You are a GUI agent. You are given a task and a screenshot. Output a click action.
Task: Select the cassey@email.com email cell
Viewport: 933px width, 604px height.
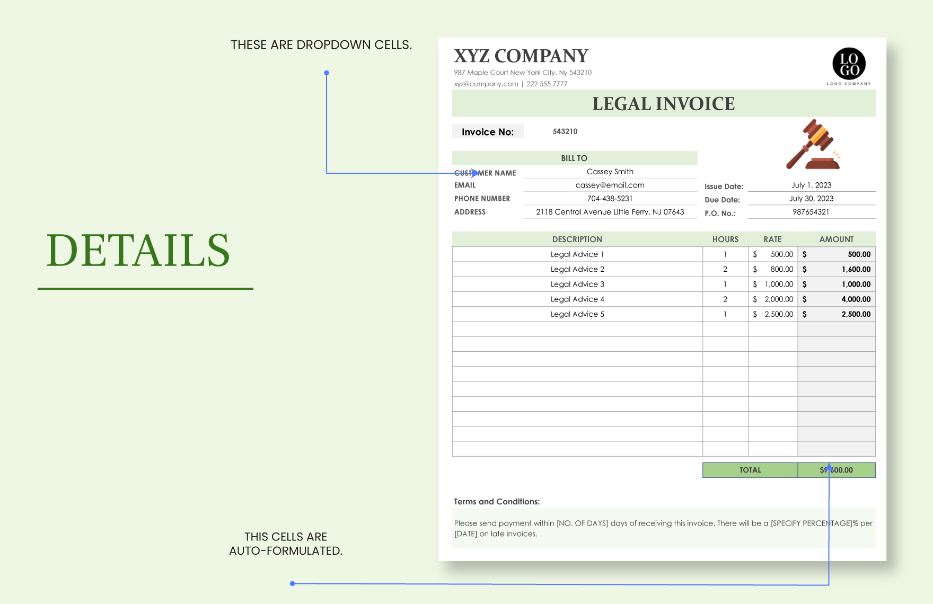[610, 185]
